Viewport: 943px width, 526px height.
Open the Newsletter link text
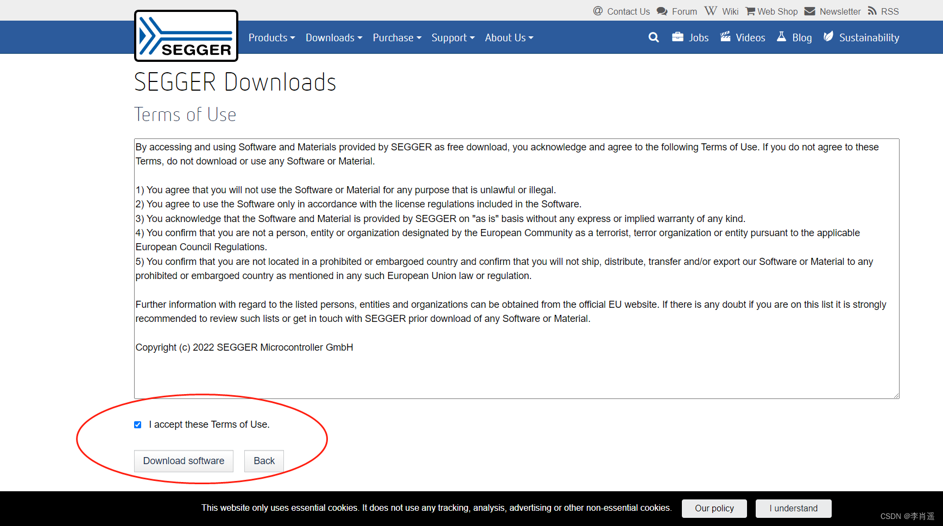click(840, 11)
